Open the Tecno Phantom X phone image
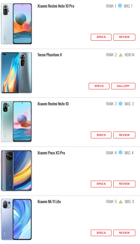The width and height of the screenshot is (140, 244). [x=17, y=73]
